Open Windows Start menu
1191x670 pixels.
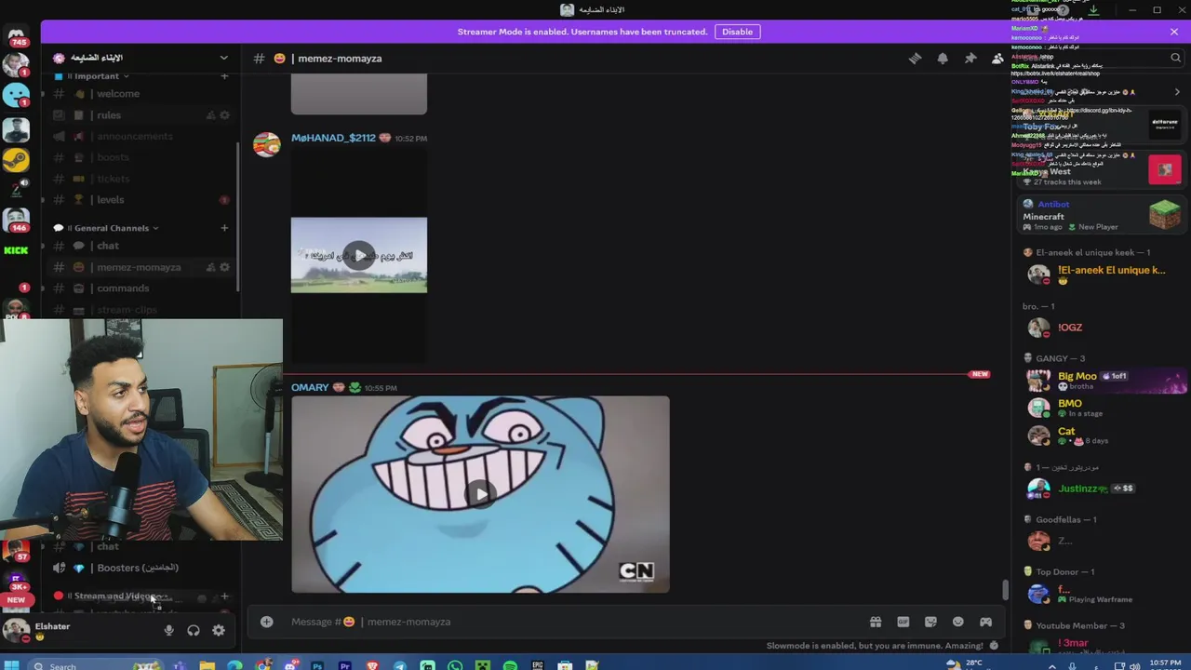[12, 665]
